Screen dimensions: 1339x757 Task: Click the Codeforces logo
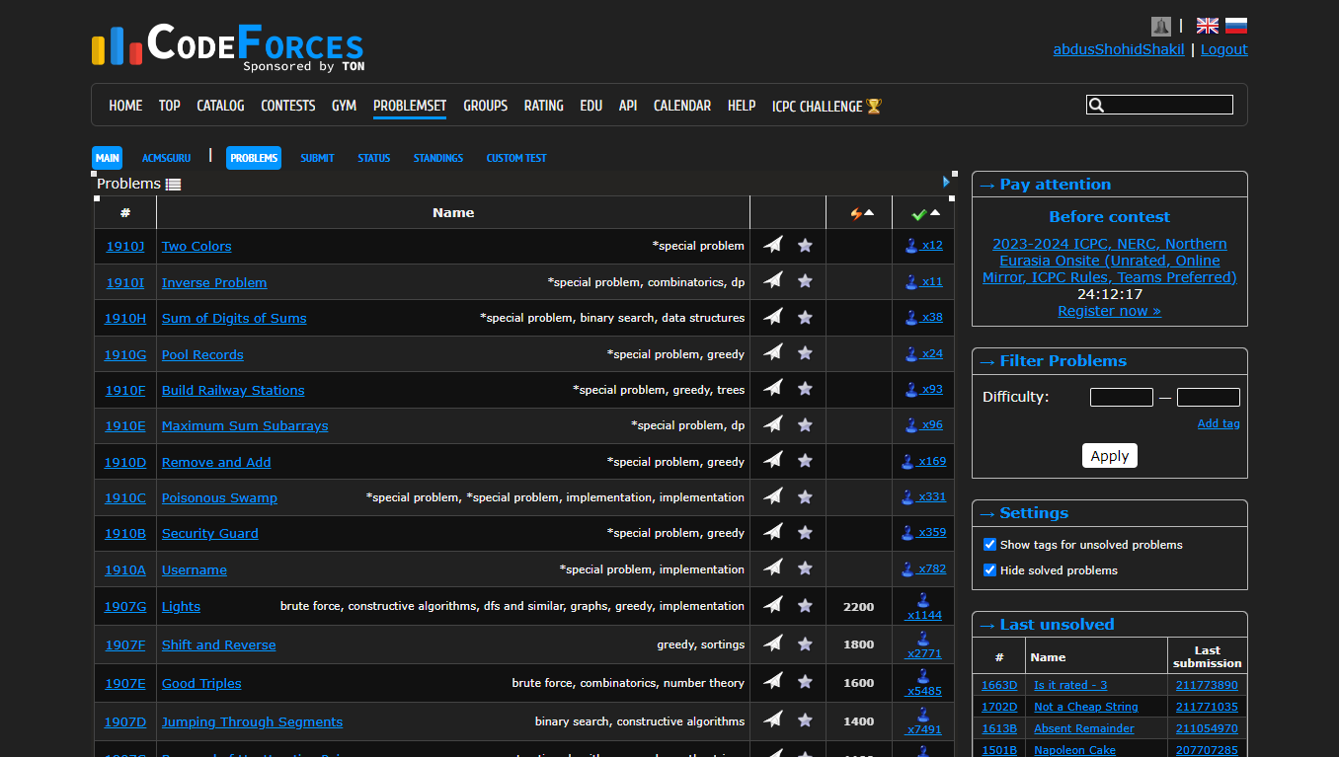point(228,46)
